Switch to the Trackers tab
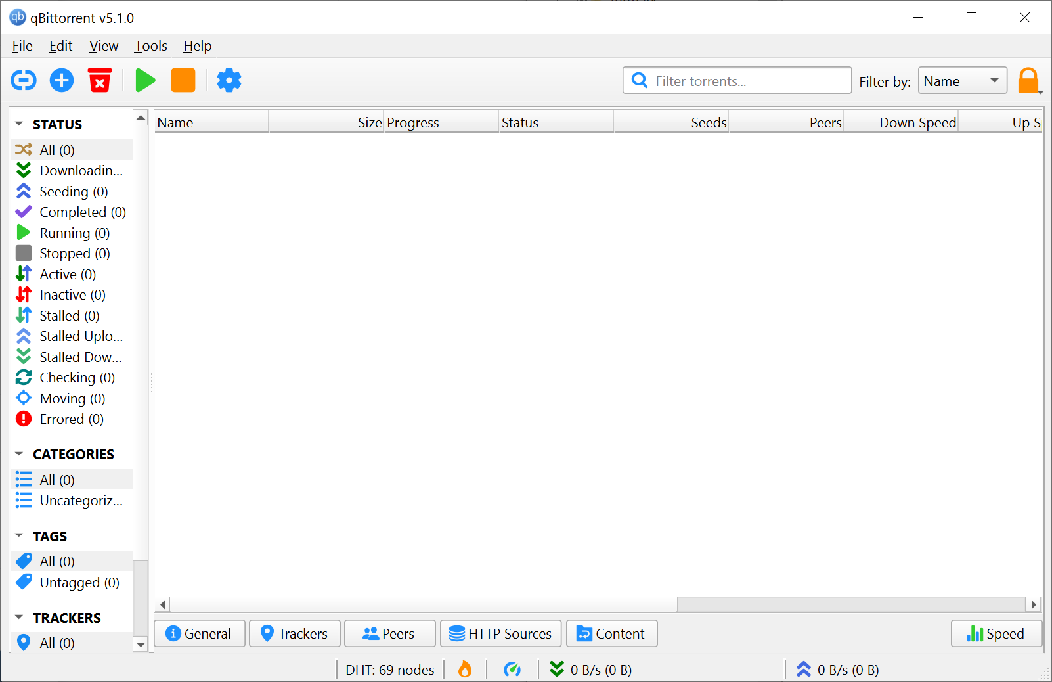 point(295,633)
